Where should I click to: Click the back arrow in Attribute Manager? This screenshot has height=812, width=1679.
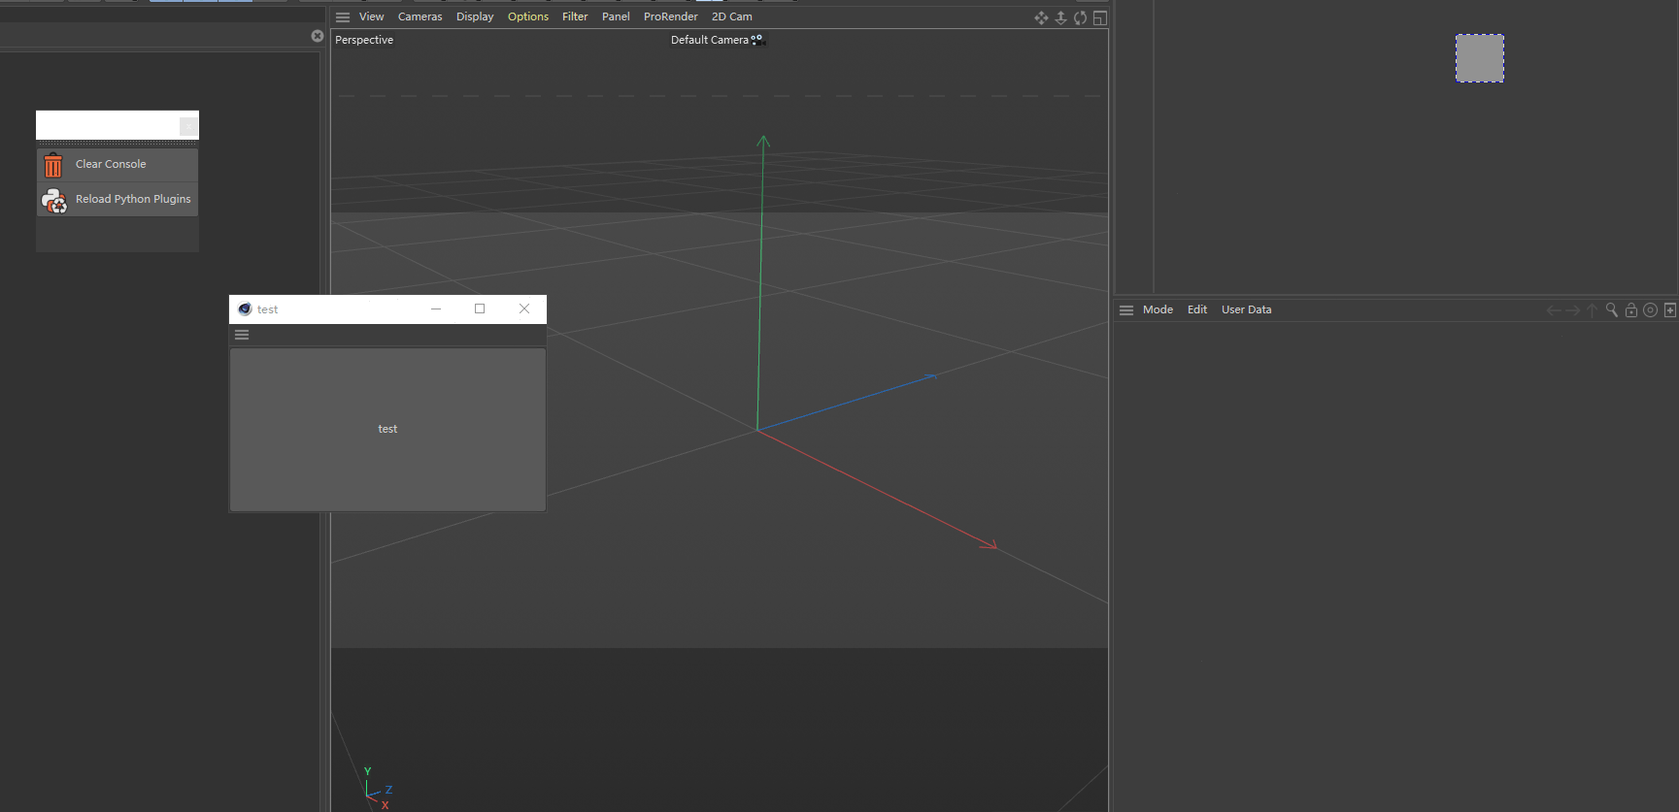click(1554, 310)
